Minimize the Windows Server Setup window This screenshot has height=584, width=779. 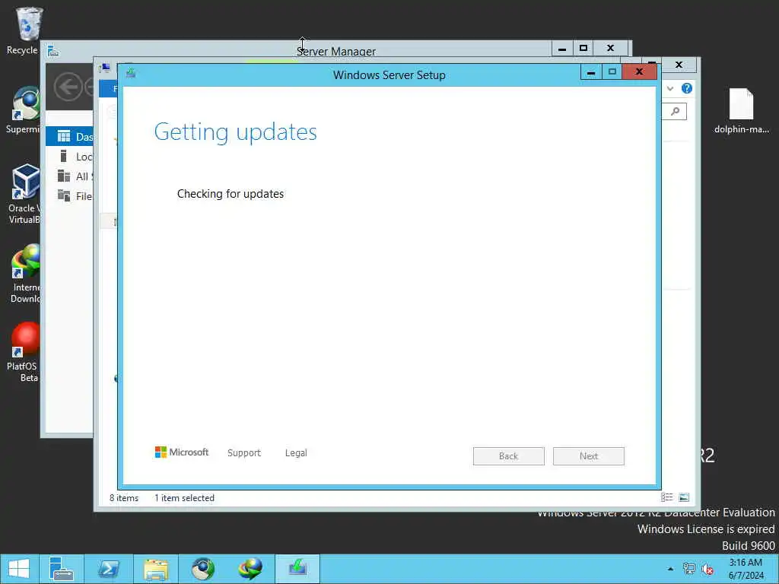(590, 72)
